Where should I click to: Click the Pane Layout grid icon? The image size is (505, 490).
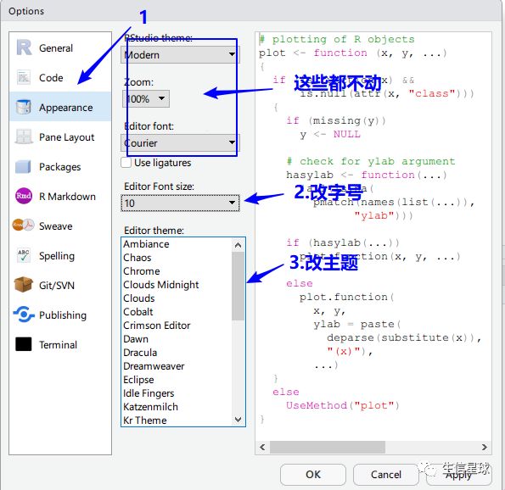point(24,136)
